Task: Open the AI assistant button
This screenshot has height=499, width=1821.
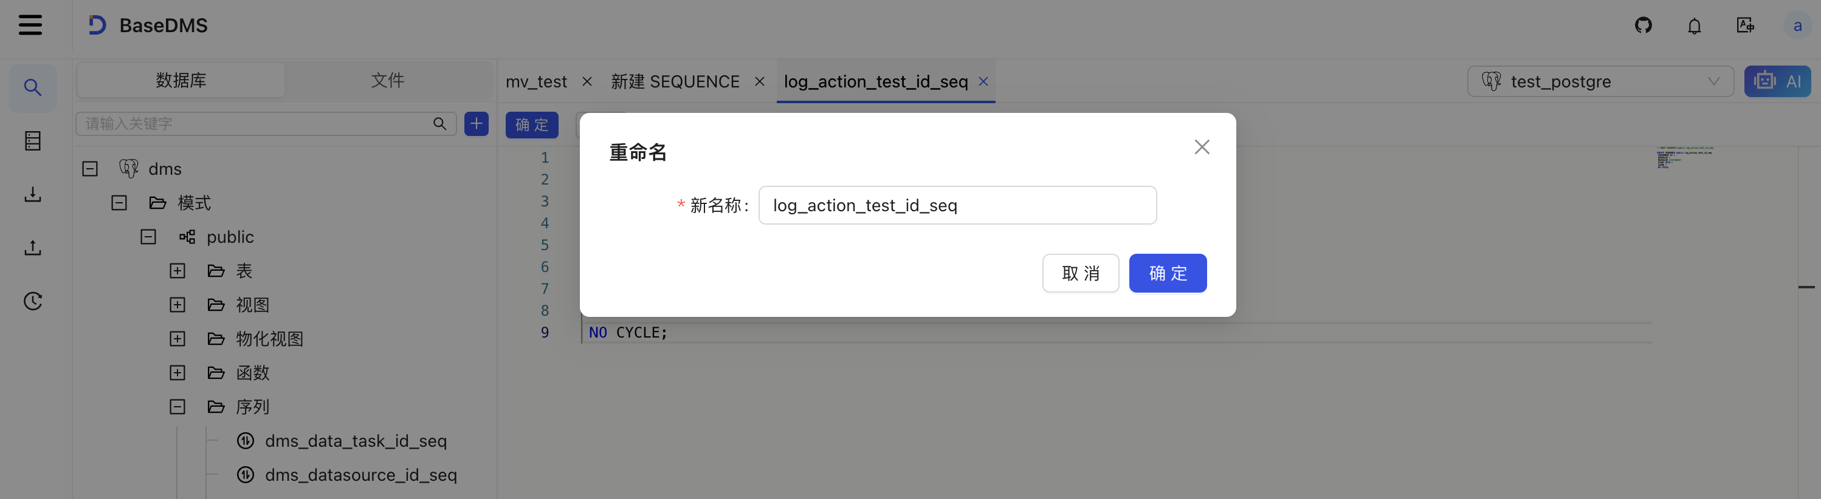Action: 1777,81
